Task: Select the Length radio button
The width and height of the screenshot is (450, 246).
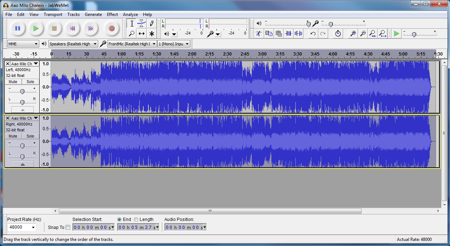Action: tap(136, 220)
